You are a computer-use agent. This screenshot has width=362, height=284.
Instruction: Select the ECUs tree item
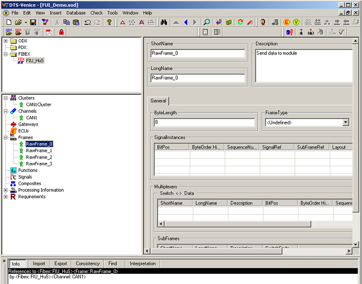23,131
